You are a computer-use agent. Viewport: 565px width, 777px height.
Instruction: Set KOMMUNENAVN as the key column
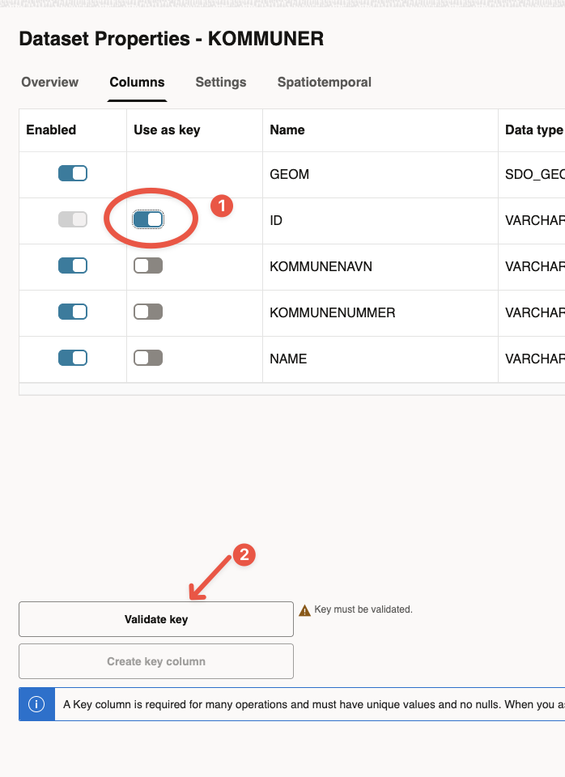pos(148,265)
